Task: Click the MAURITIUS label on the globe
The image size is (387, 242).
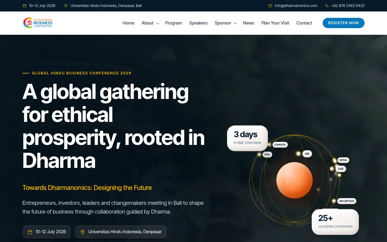Action: click(346, 201)
